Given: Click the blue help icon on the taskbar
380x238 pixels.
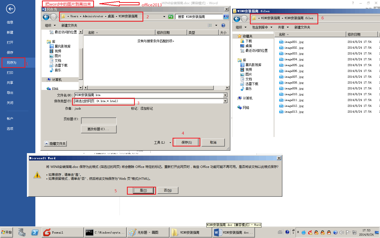Looking at the screenshot, I should click(x=287, y=232).
